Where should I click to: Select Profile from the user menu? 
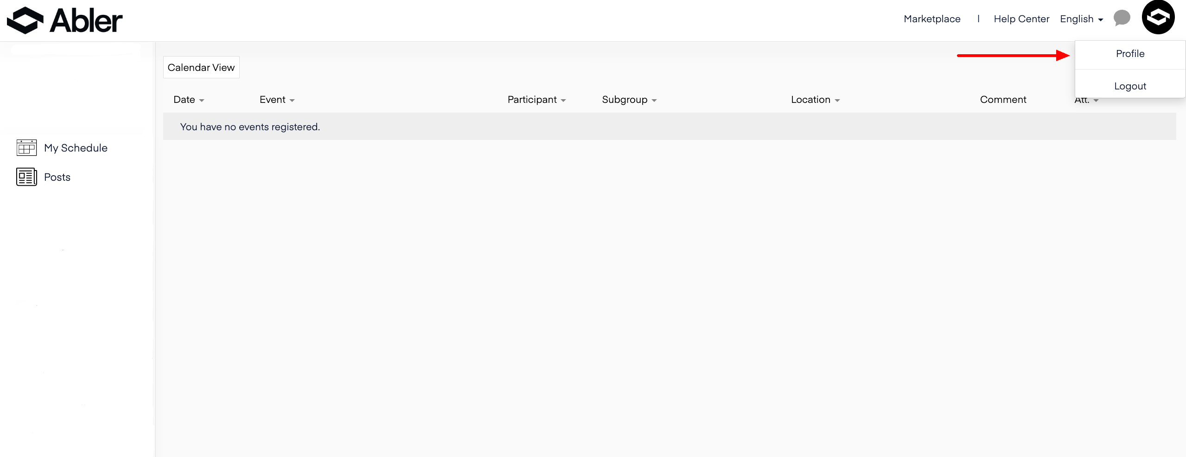[x=1130, y=54]
